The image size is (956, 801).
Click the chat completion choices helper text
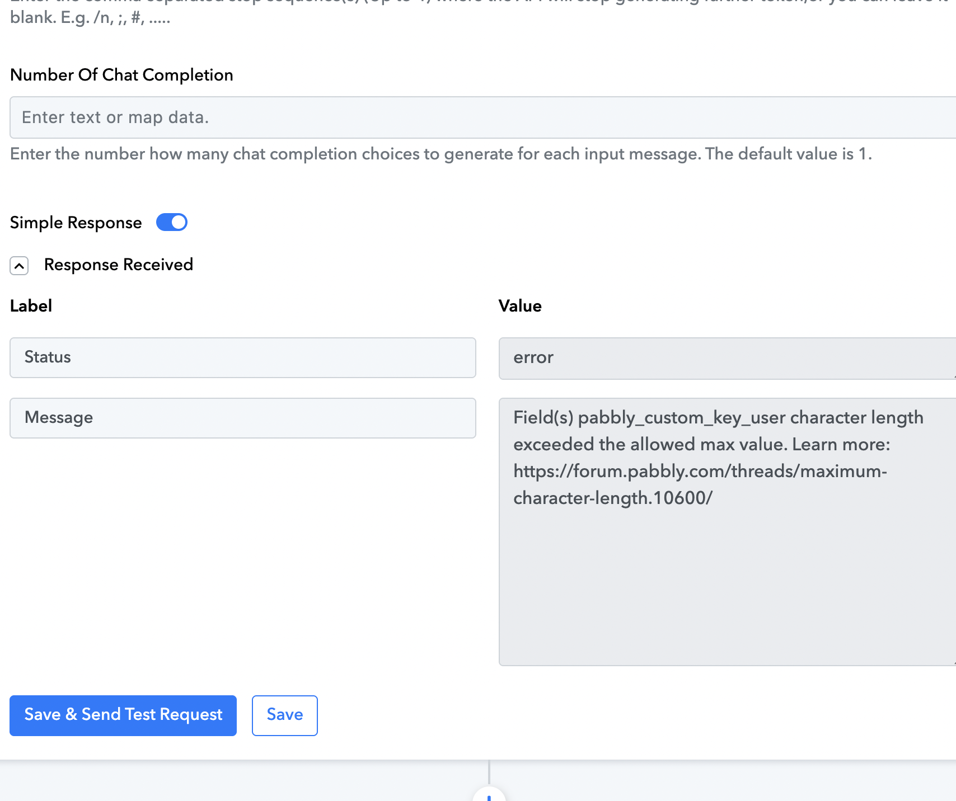(441, 154)
